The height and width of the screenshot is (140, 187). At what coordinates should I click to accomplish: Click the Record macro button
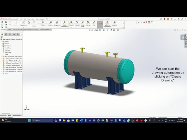pyautogui.click(x=144, y=22)
